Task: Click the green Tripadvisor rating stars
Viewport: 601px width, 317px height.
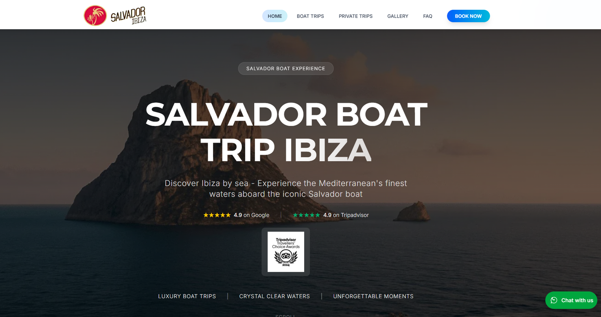Action: (x=307, y=215)
